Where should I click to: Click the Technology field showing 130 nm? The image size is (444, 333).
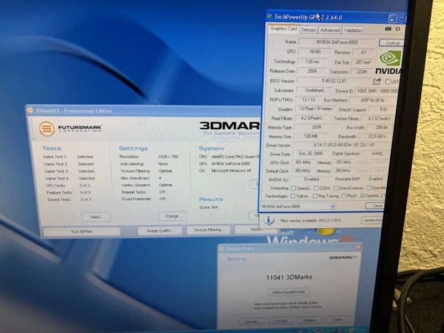pyautogui.click(x=312, y=62)
